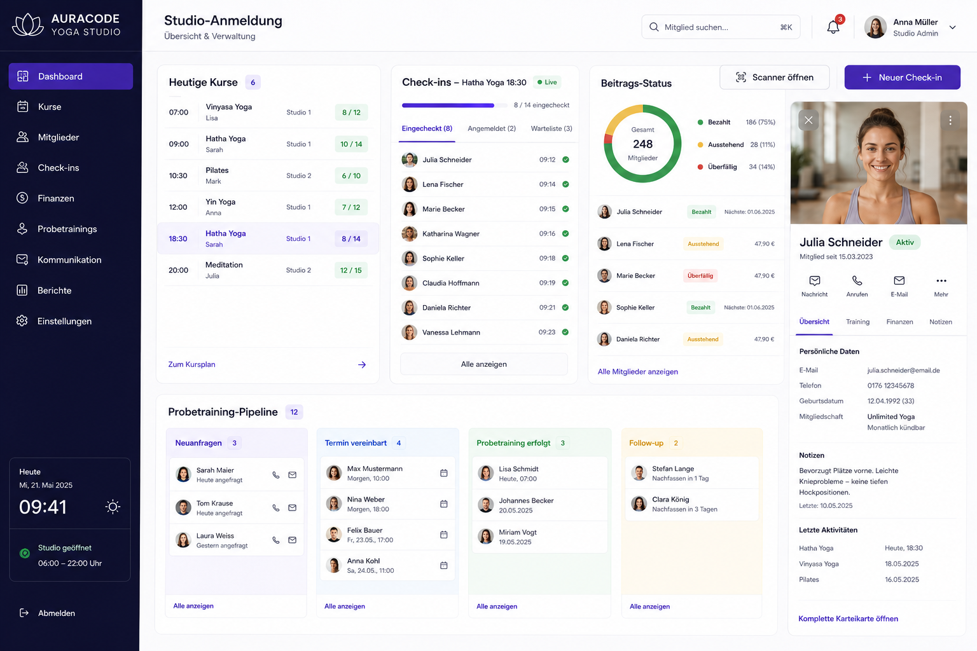Click Alle anzeigen under Follow-up
Image resolution: width=977 pixels, height=651 pixels.
tap(649, 606)
